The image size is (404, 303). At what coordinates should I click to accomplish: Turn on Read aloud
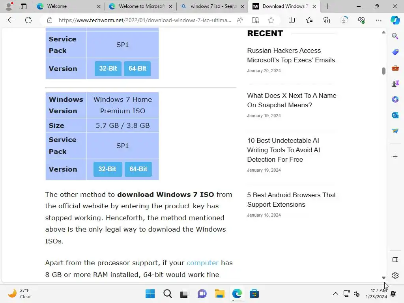(x=239, y=20)
